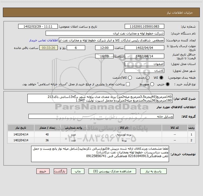
Task: Click the delivery city field کاشان
Action: [144, 71]
